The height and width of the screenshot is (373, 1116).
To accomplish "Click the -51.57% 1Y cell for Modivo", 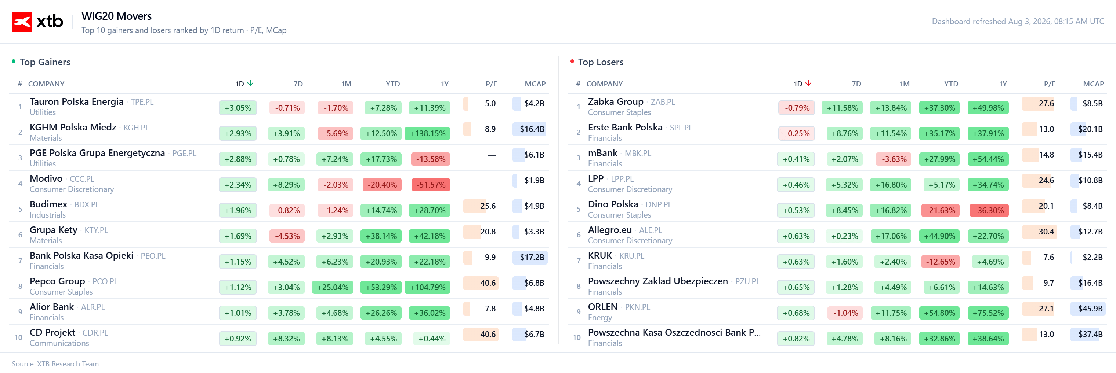I will click(x=431, y=185).
